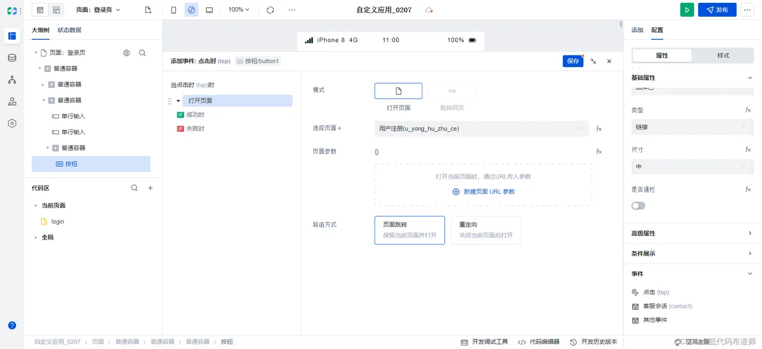Open the login code file
Screen dimensions: 762x349
click(x=53, y=222)
